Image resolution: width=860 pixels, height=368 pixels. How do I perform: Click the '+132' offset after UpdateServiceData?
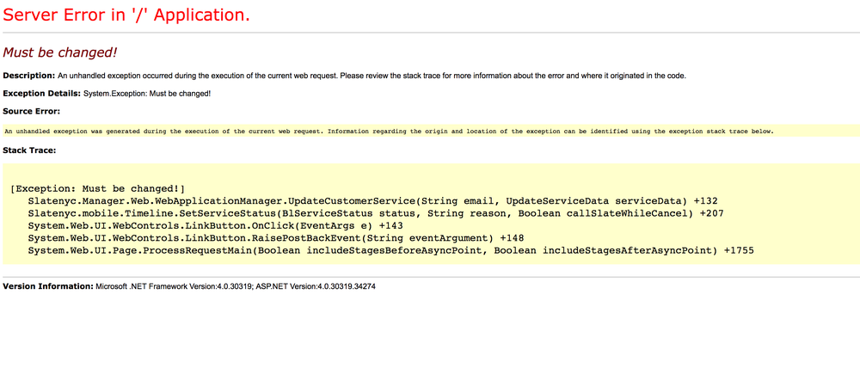coord(705,200)
